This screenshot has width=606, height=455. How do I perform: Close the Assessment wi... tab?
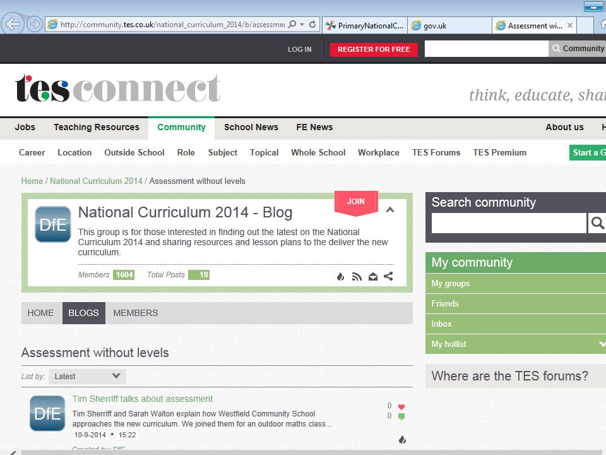569,25
